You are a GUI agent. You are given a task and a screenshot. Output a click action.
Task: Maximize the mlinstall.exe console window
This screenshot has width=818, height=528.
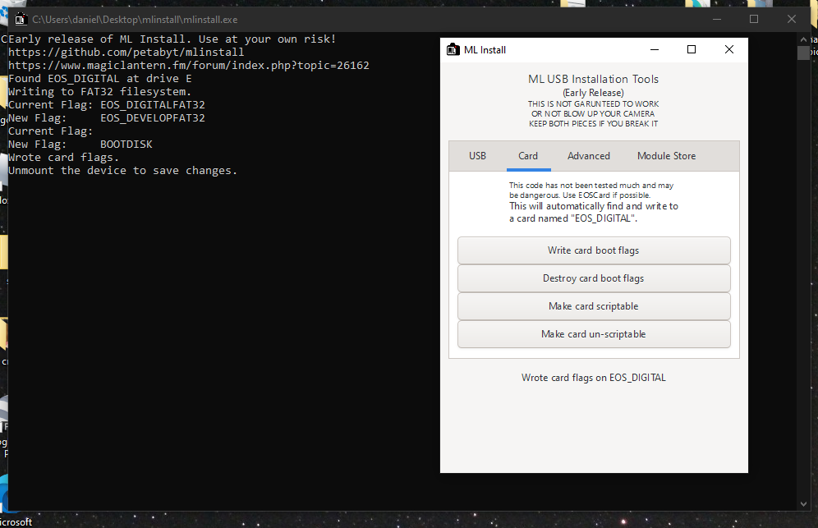pyautogui.click(x=754, y=20)
